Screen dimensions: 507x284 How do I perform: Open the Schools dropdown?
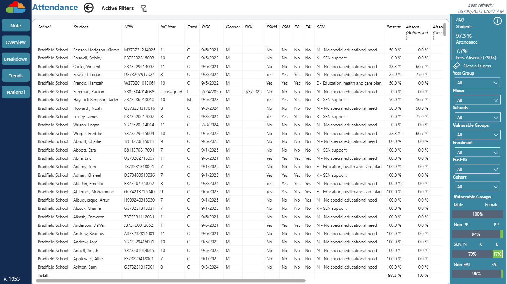pyautogui.click(x=476, y=117)
